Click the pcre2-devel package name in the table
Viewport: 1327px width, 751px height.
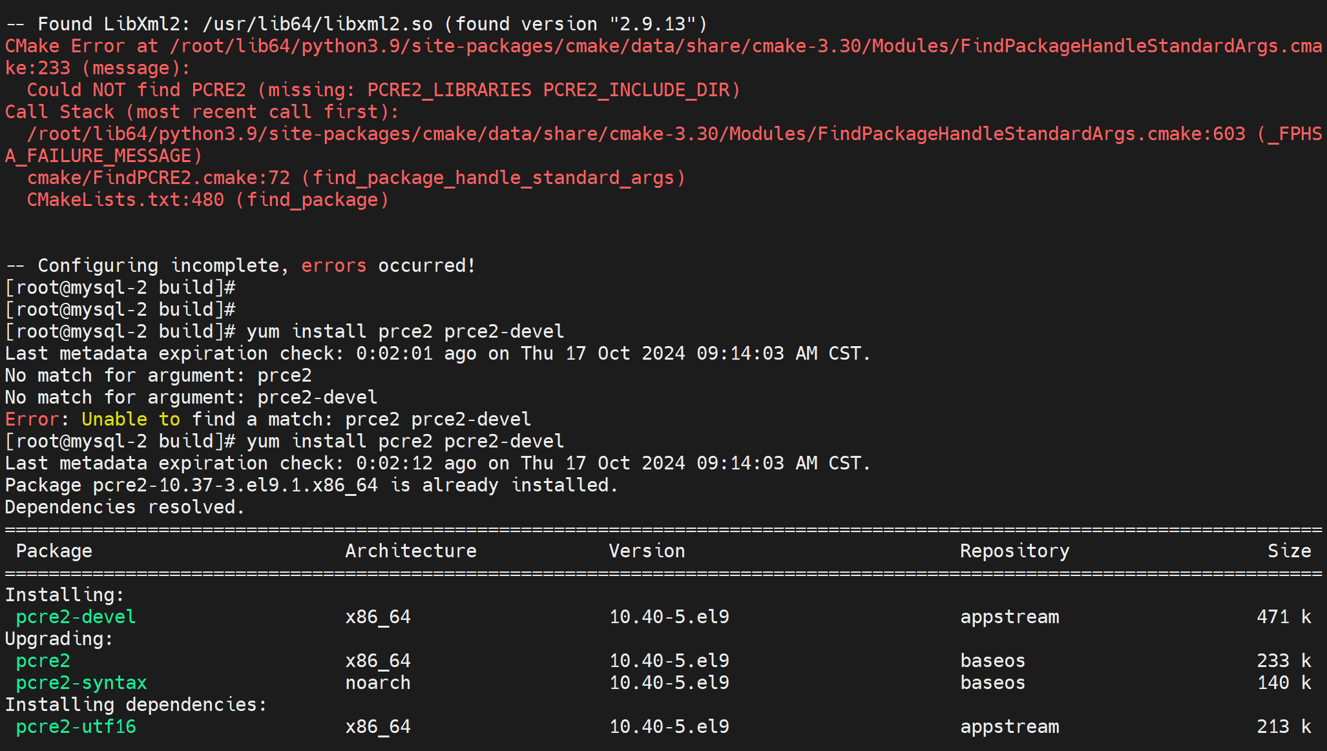(76, 617)
